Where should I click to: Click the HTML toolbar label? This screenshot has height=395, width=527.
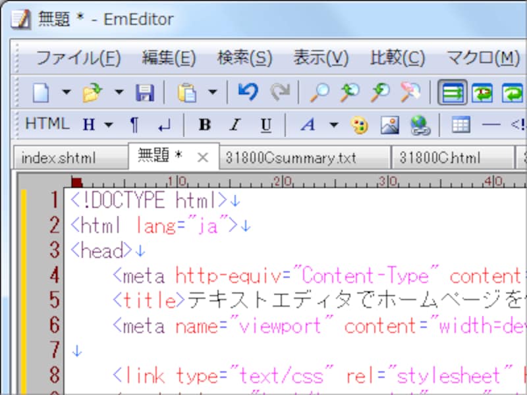point(47,124)
